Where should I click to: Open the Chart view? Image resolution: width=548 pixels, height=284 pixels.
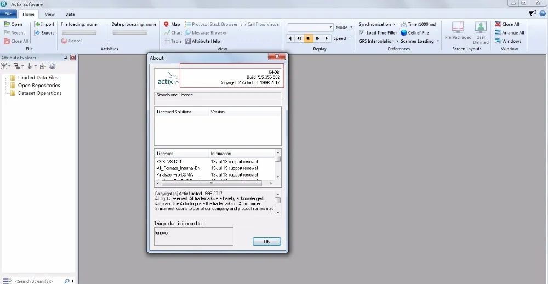(173, 32)
